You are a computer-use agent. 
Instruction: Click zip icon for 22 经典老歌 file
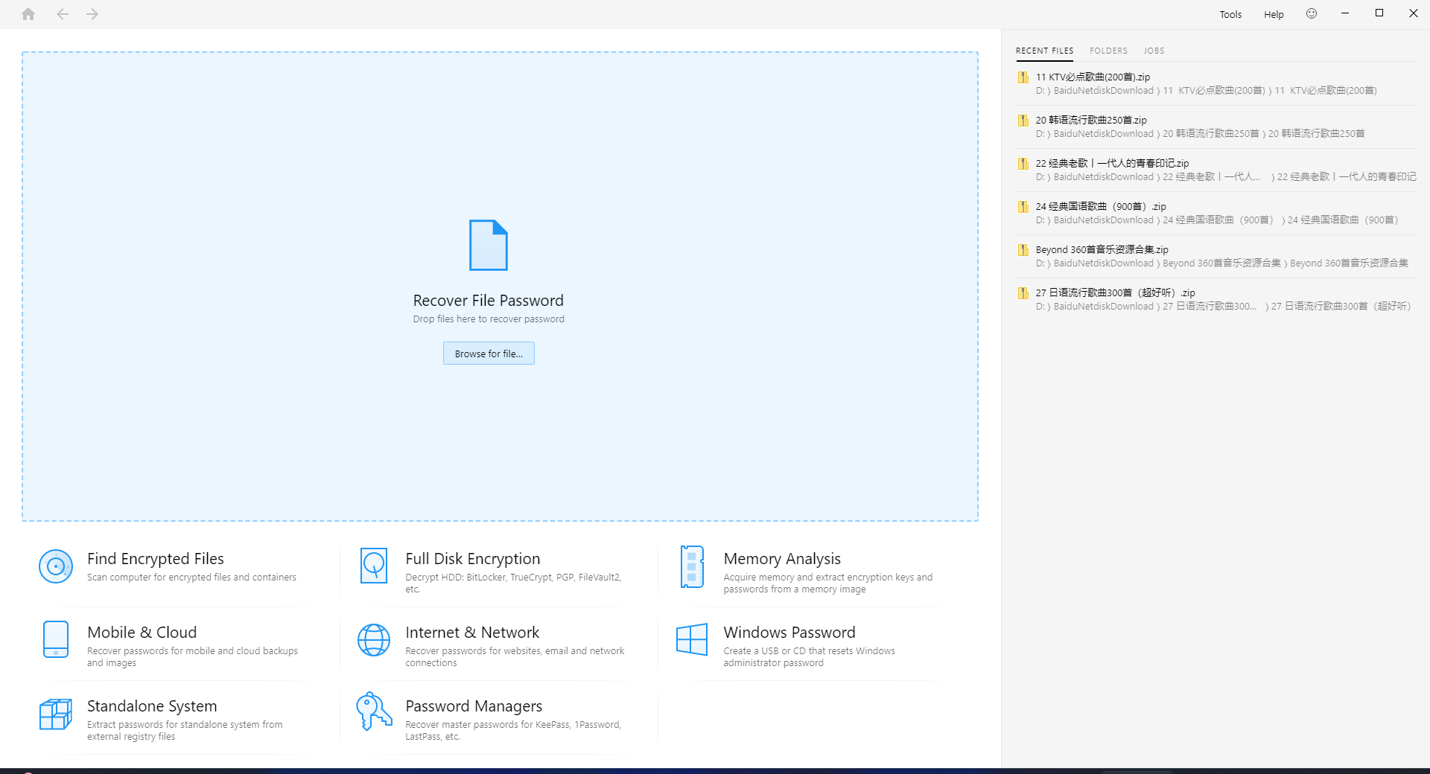tap(1023, 164)
